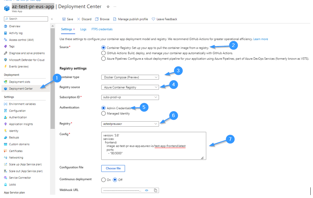Click Backups cloud icon
The width and height of the screenshot is (313, 198).
[6, 138]
